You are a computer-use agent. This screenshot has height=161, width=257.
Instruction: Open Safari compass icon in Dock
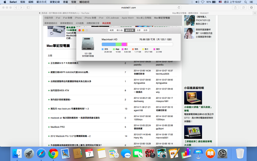(41, 153)
